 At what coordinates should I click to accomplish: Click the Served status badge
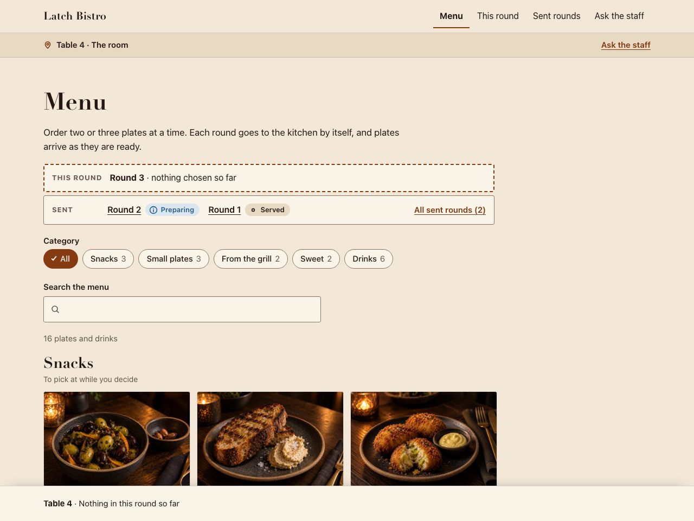[267, 210]
